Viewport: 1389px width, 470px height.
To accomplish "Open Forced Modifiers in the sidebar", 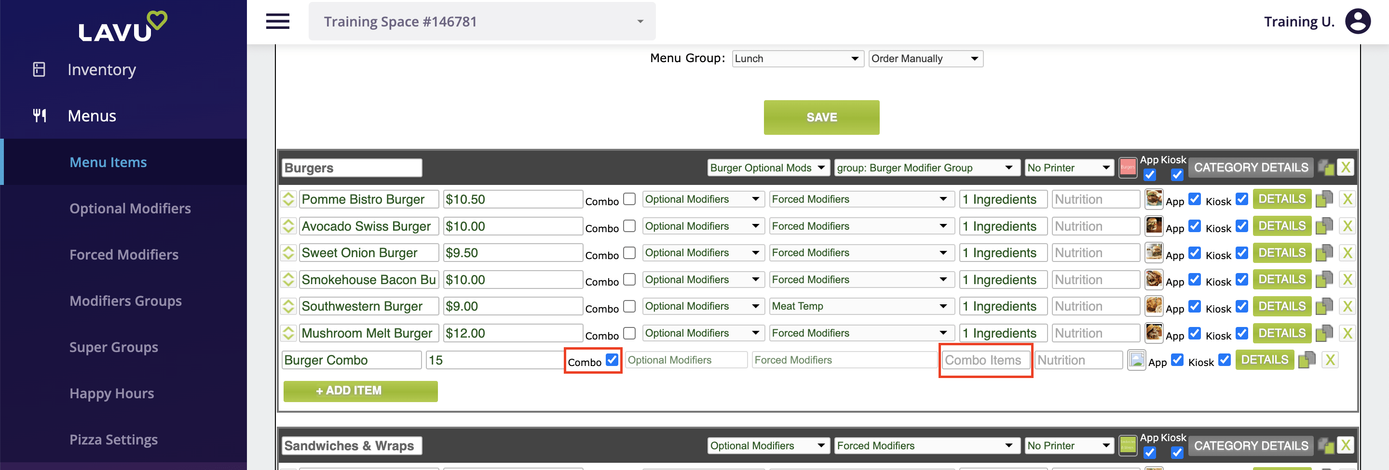I will 123,255.
